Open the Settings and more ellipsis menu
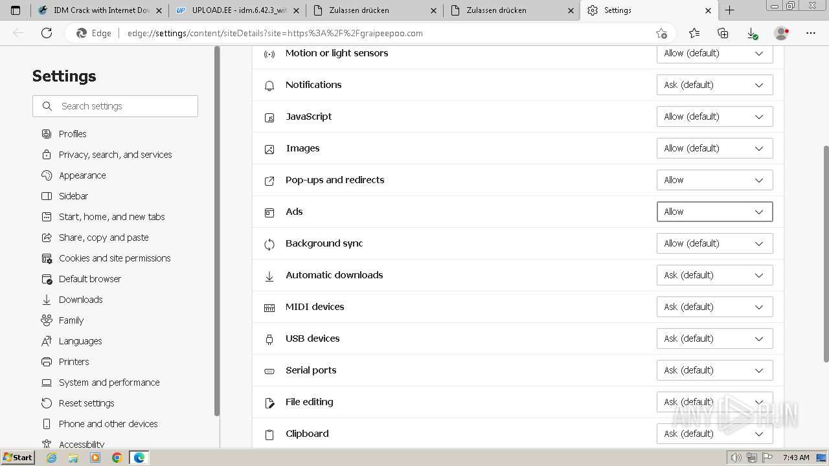 coord(811,33)
